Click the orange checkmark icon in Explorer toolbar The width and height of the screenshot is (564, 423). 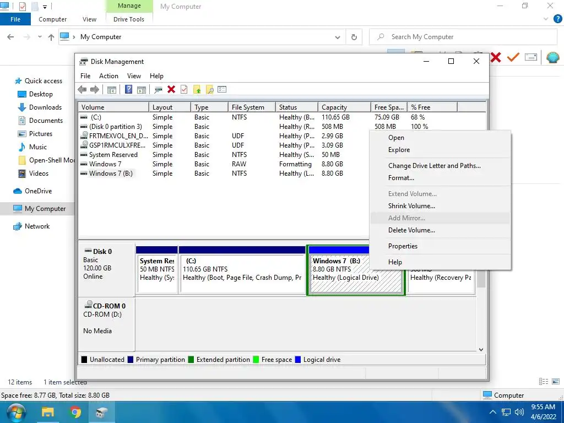point(513,57)
